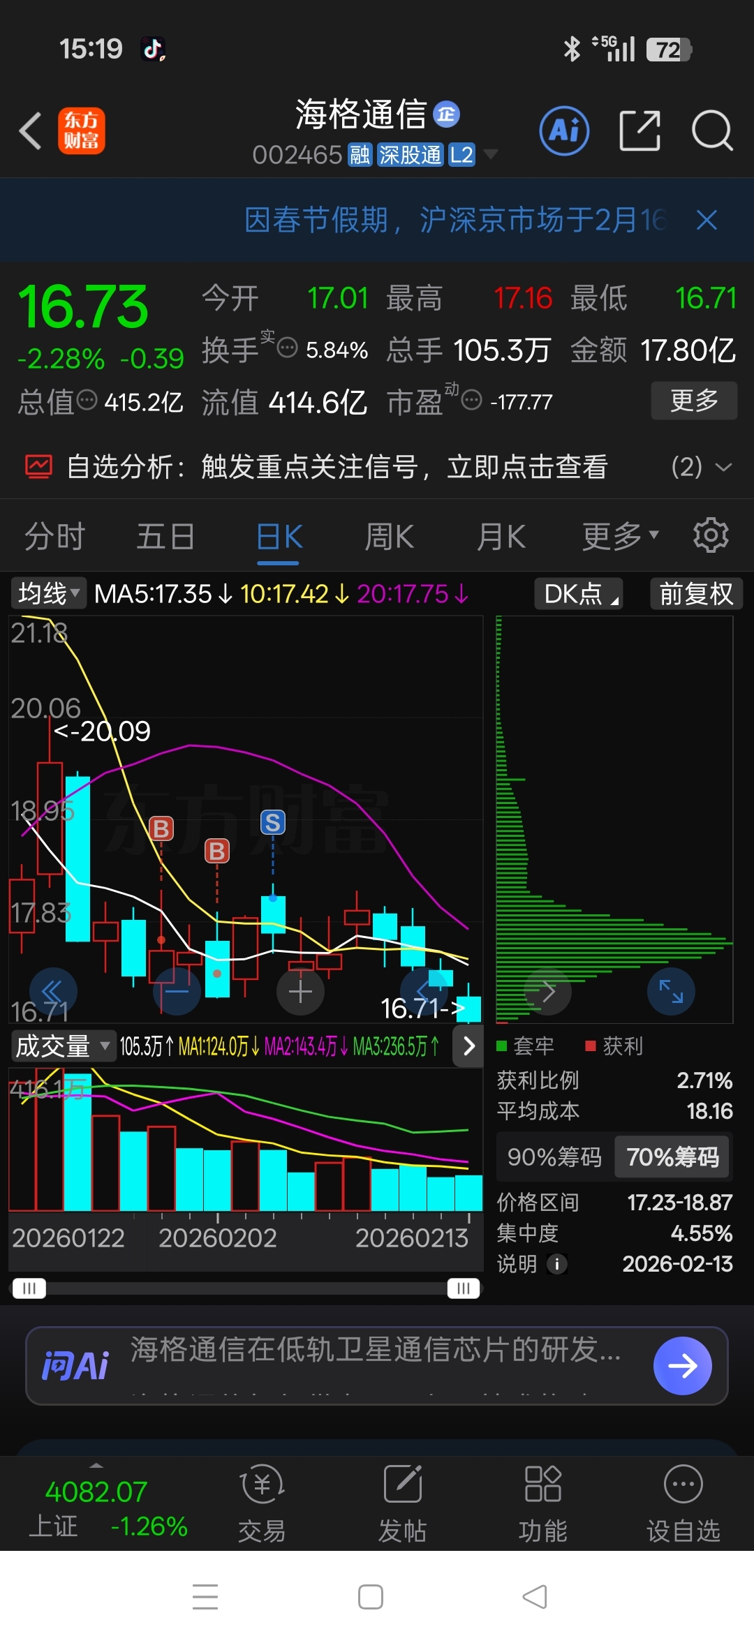754x1643 pixels.
Task: Select the 90%筹码 option
Action: (x=554, y=1157)
